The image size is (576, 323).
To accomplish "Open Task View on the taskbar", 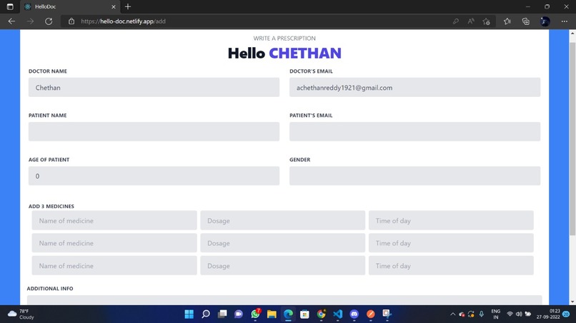I will point(222,314).
